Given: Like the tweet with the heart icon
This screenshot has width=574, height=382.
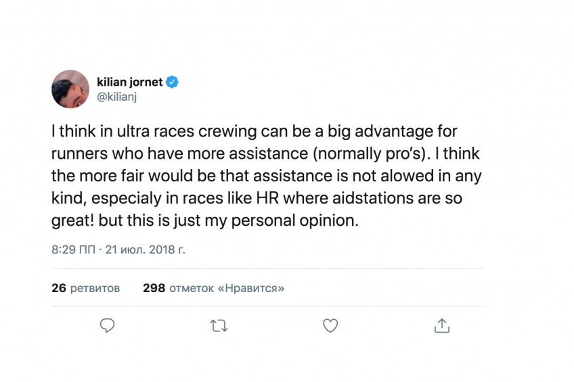Looking at the screenshot, I should 330,325.
